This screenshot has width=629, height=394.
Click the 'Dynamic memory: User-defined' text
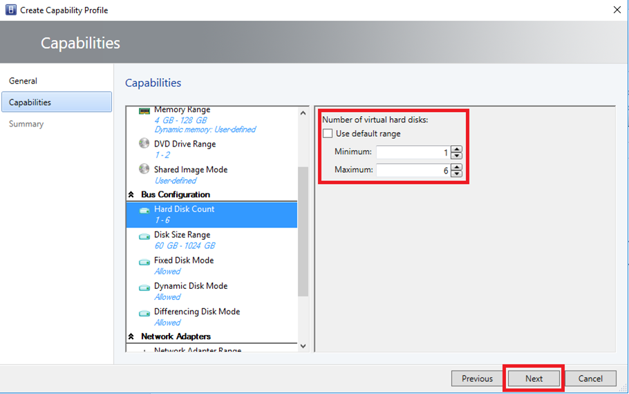click(205, 129)
